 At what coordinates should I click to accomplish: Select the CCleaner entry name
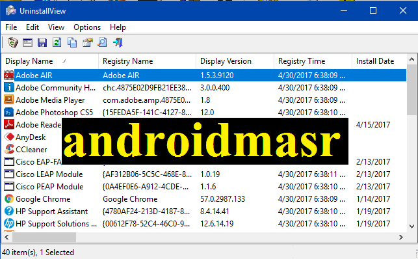tap(31, 150)
